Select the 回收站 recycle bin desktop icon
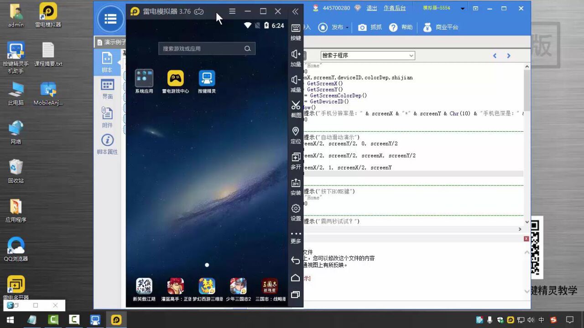The image size is (584, 328). (16, 171)
